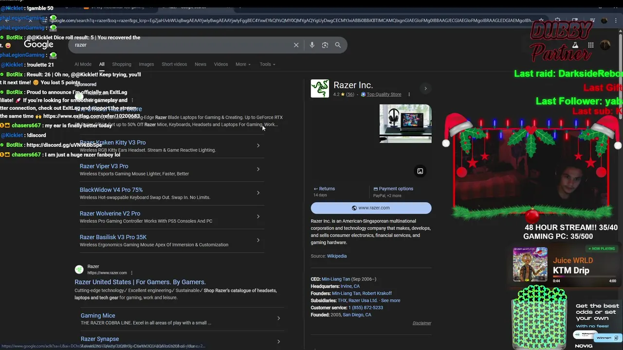Click Juice WRLD album art in Now Playing

click(530, 264)
